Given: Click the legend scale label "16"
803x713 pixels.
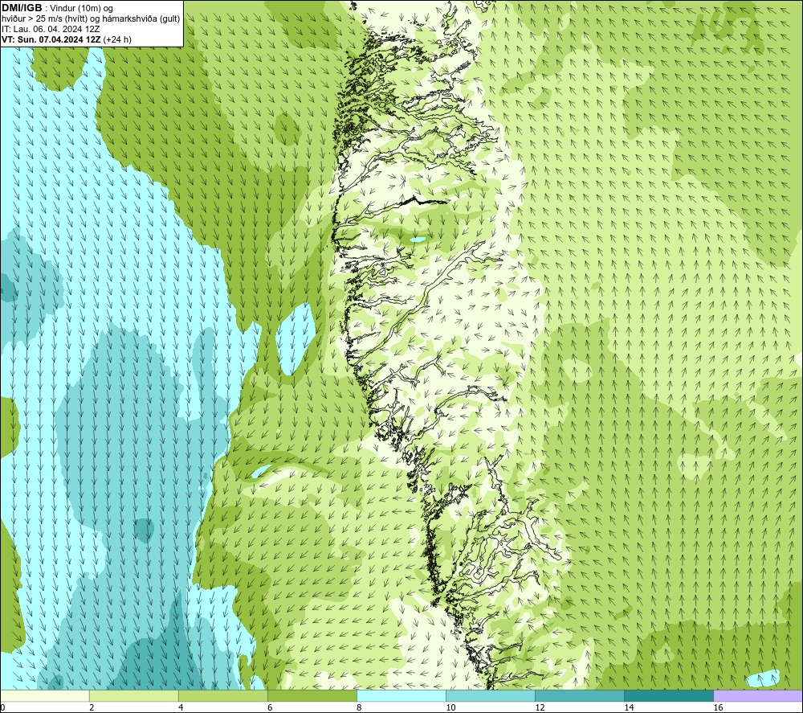Looking at the screenshot, I should point(718,708).
